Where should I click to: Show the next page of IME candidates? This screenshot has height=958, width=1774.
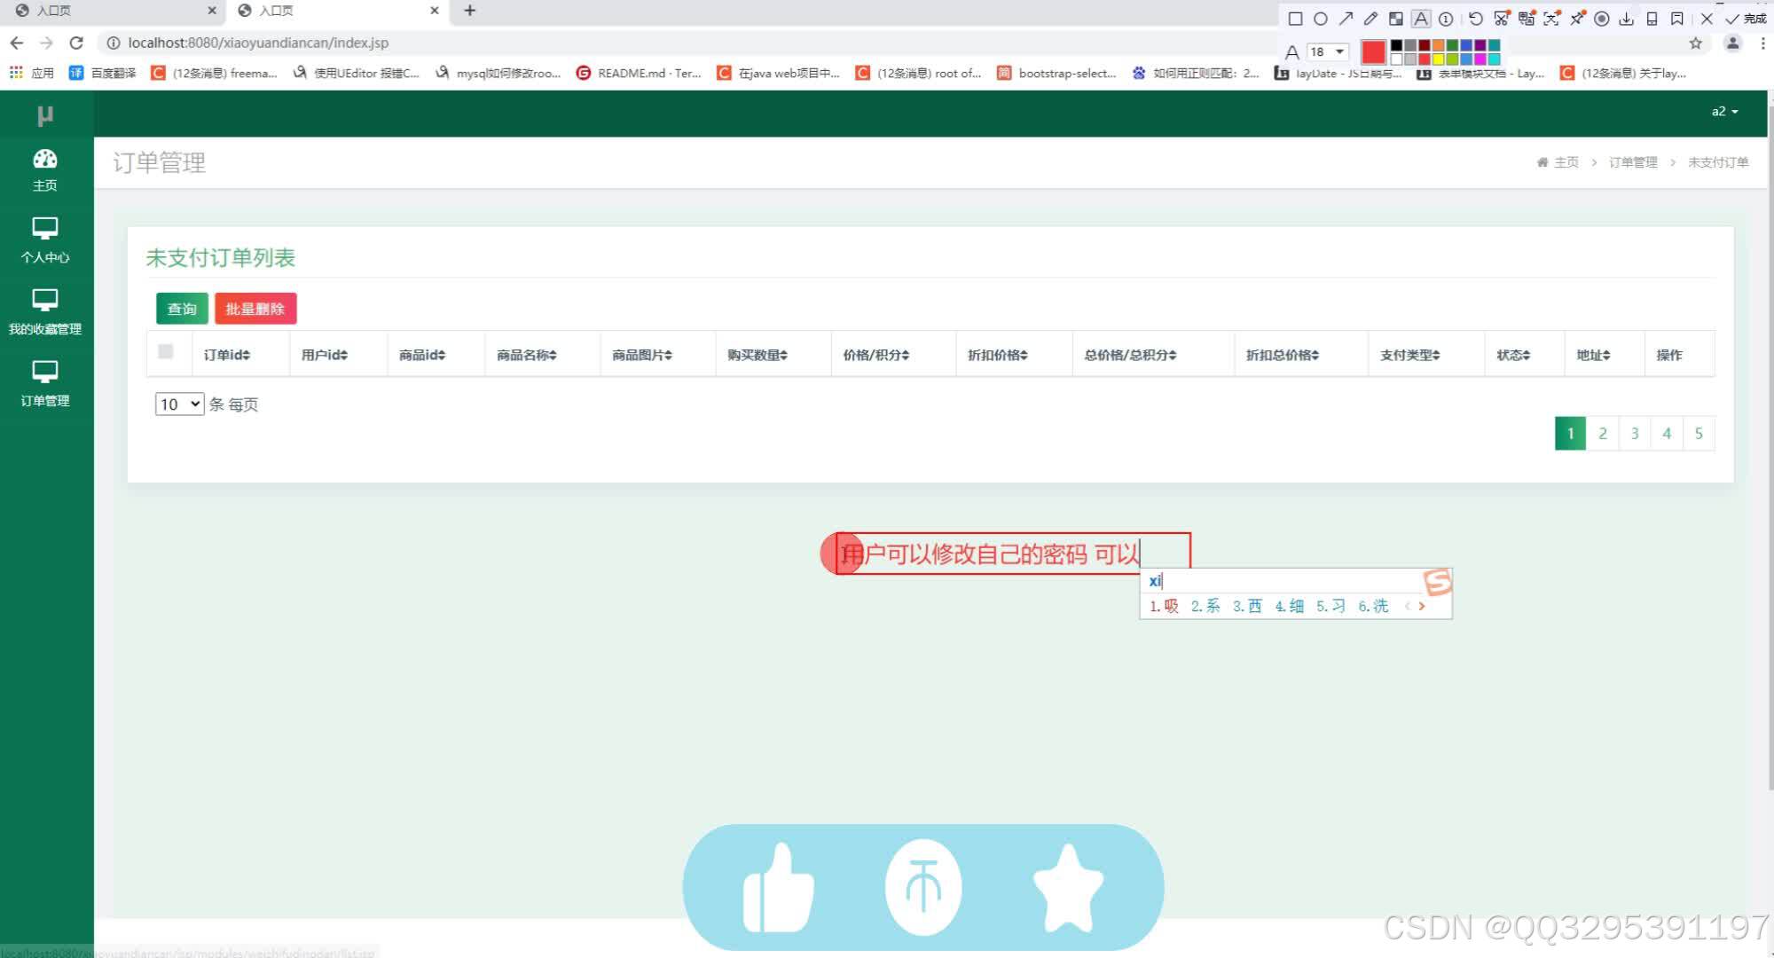(1422, 606)
